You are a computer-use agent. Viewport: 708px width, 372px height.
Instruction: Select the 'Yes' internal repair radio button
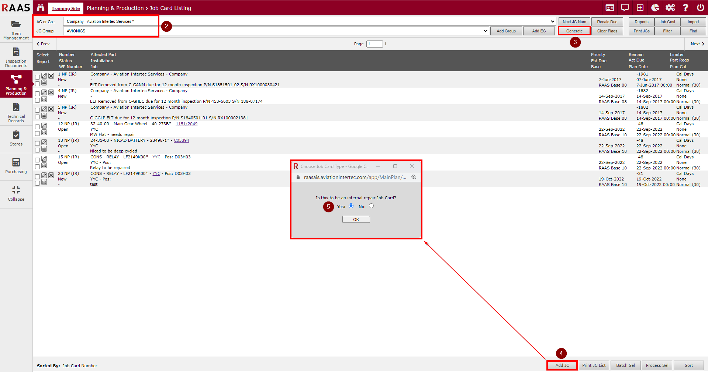click(x=351, y=206)
